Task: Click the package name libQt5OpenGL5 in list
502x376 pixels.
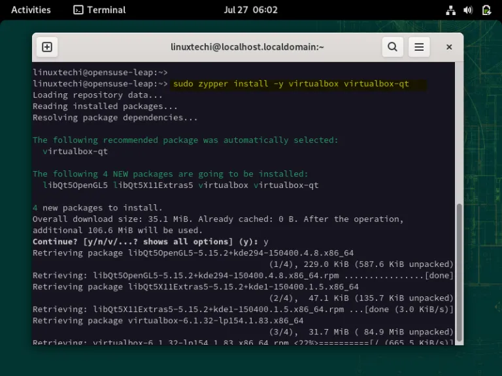Action: pyautogui.click(x=75, y=185)
